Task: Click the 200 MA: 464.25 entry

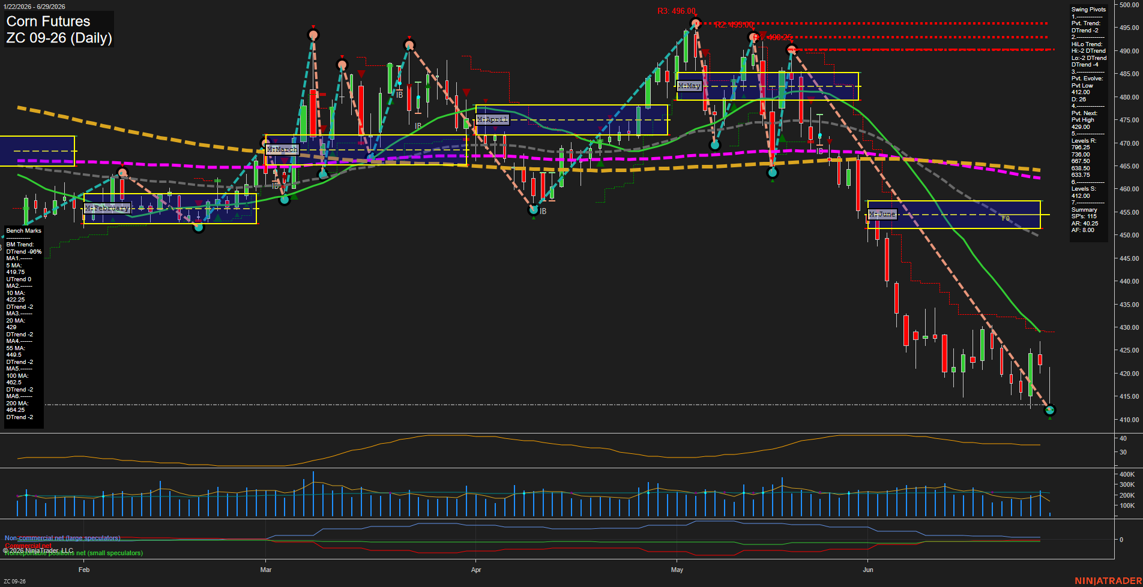Action: 17,407
